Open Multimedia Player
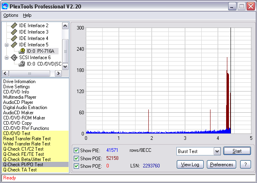The height and width of the screenshot is (183, 257). [20, 97]
